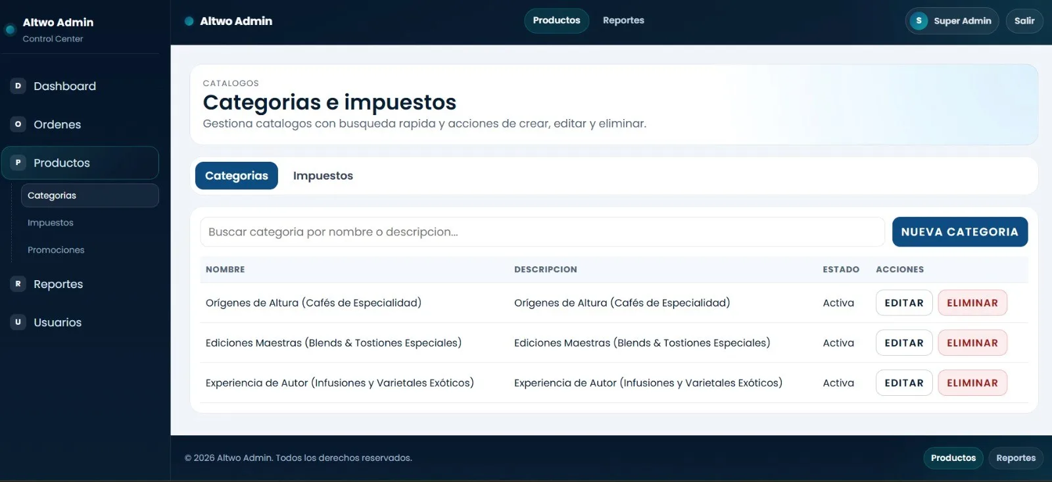Delete the Orígenes de Altura category
This screenshot has height=482, width=1052.
coord(972,303)
